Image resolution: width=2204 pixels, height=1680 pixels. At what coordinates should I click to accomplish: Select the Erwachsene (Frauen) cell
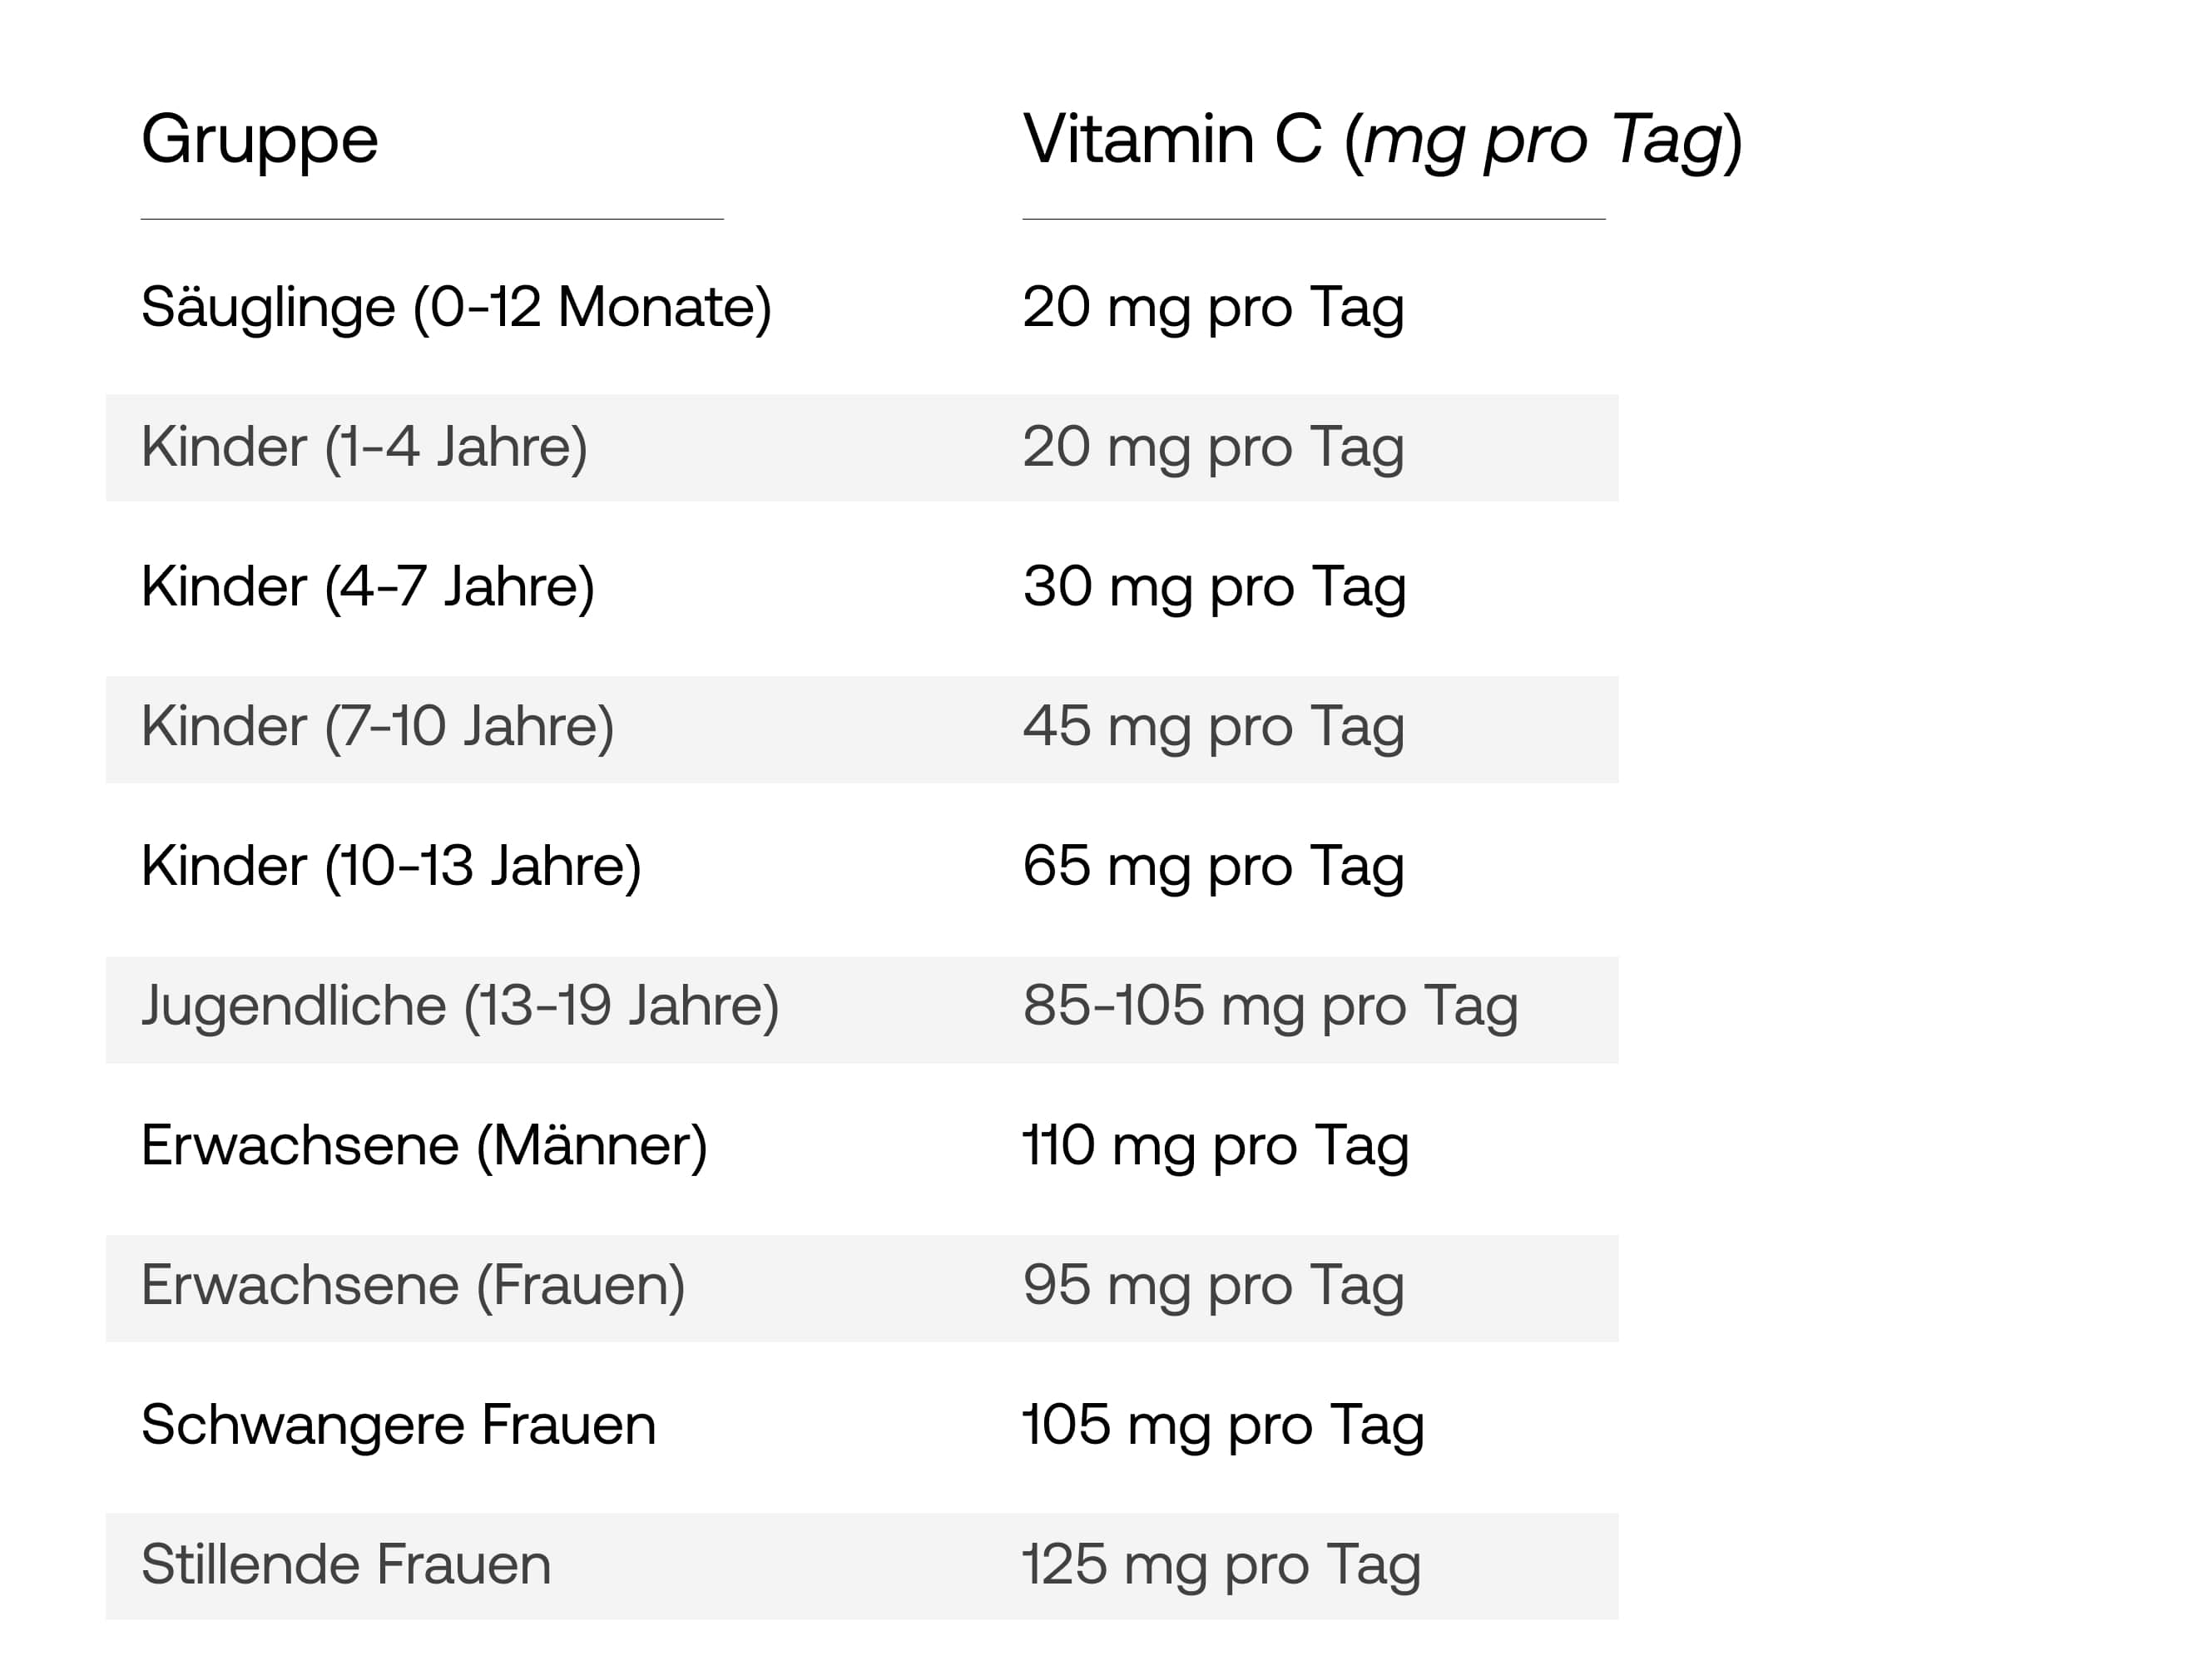point(414,1286)
